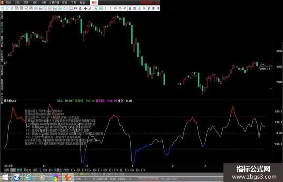The width and height of the screenshot is (283, 182).
Task: Click the down arrow toolbar icon
Action: point(12,8)
